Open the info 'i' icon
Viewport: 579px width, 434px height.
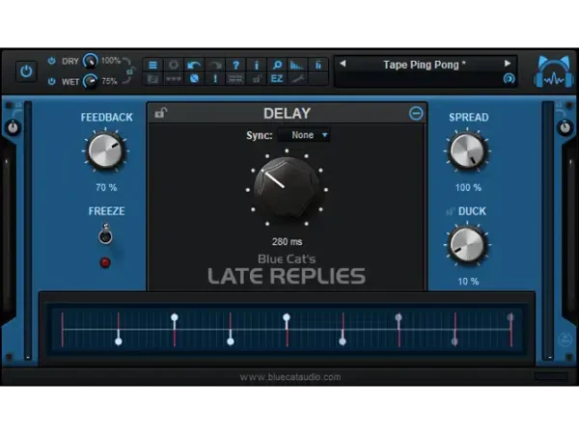point(257,66)
